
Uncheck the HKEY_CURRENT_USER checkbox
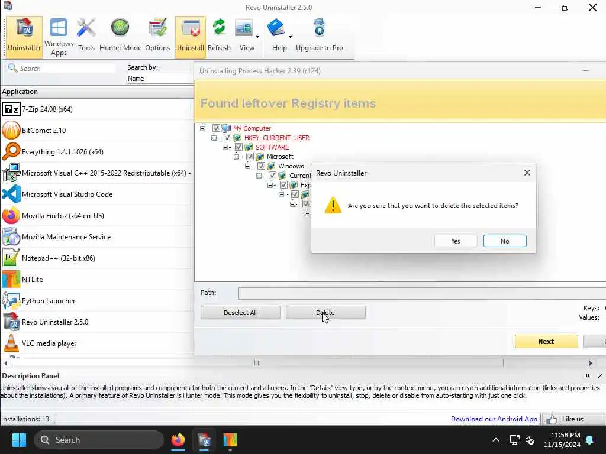coord(227,138)
